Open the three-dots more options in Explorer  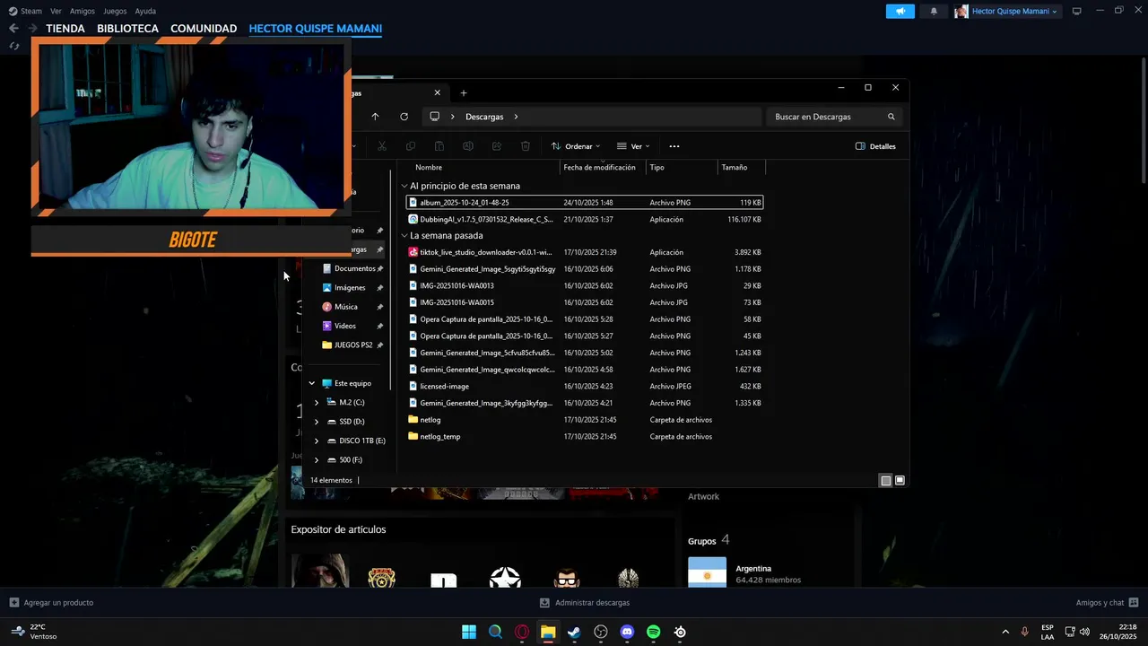(674, 146)
